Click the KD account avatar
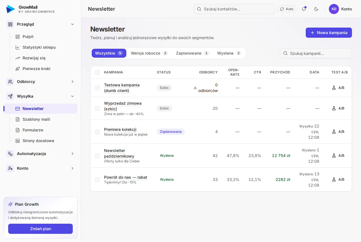The width and height of the screenshot is (361, 242). [334, 9]
